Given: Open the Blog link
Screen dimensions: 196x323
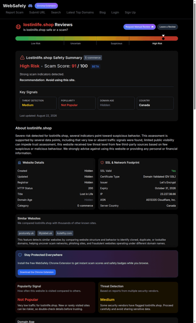Looking at the screenshot, I should (x=103, y=12).
